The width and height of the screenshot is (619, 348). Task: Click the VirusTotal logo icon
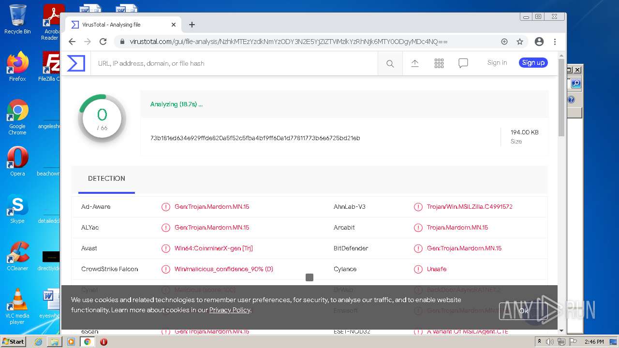pyautogui.click(x=76, y=63)
